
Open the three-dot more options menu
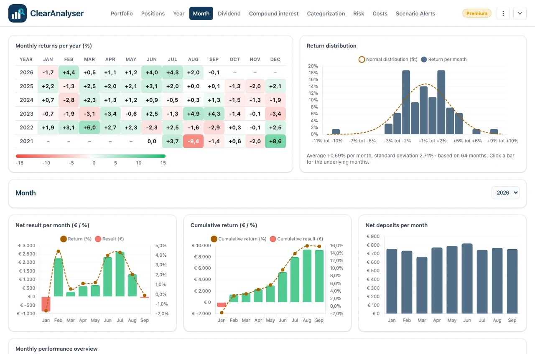(503, 13)
